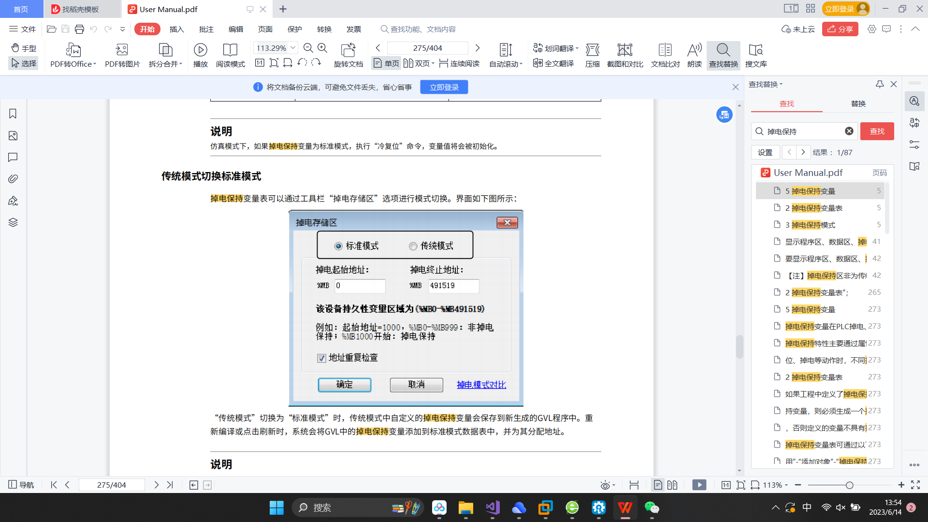Screen dimensions: 928x522
Task: Enter reading mode (阅读模式)
Action: 230,55
